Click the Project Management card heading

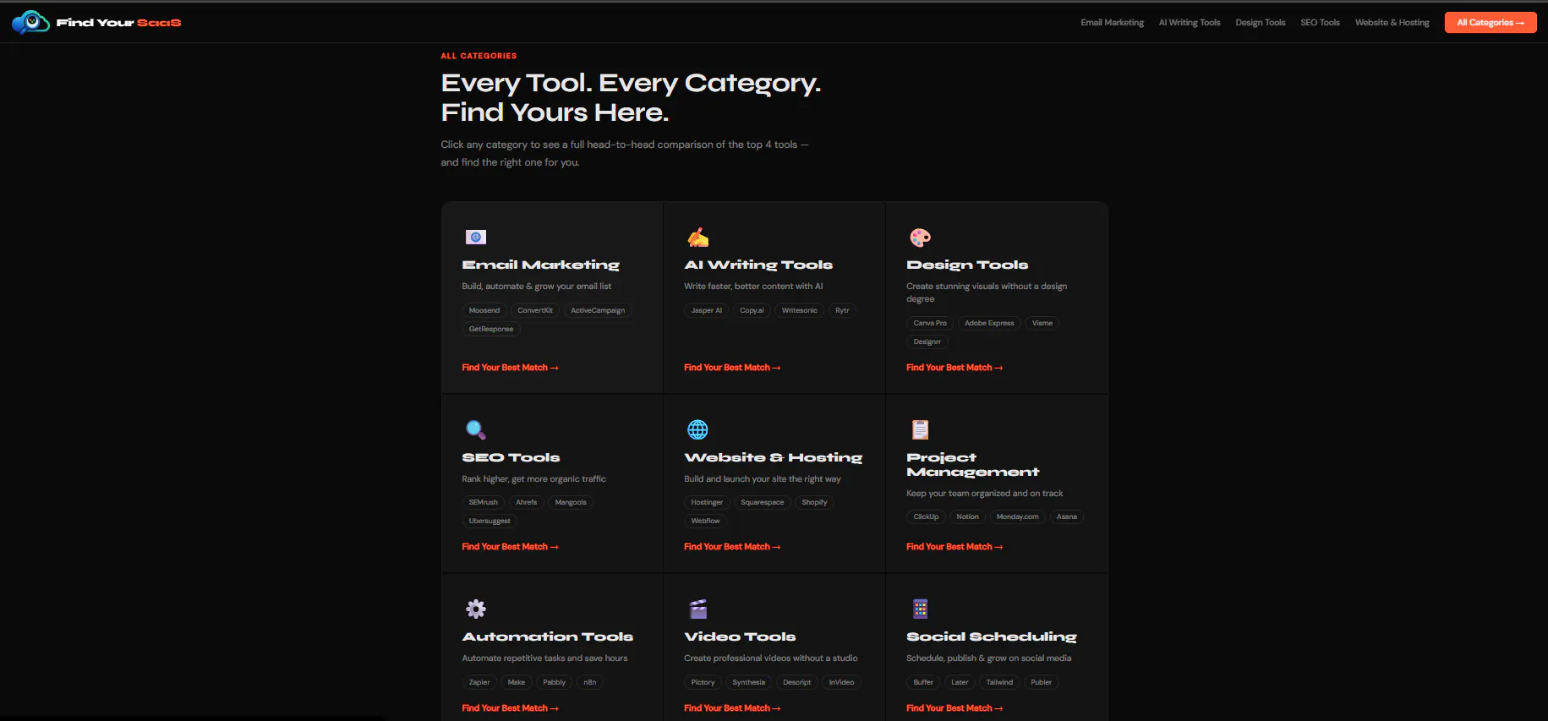[x=972, y=465]
